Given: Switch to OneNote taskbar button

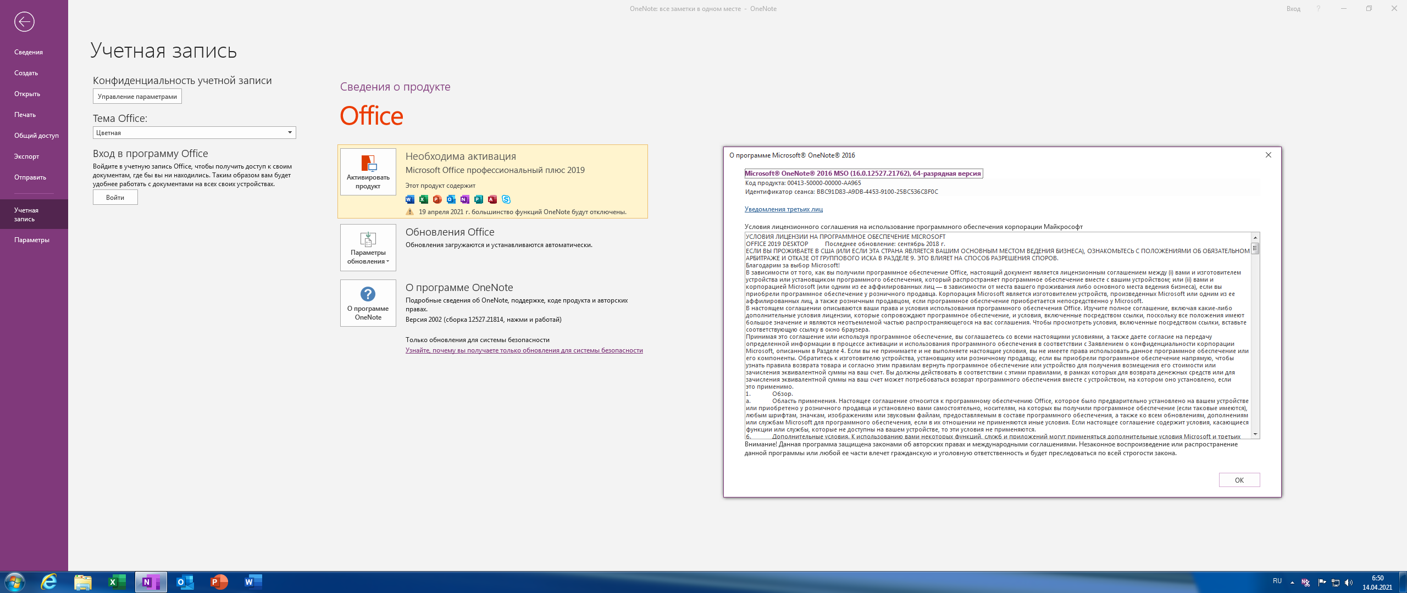Looking at the screenshot, I should pyautogui.click(x=151, y=582).
